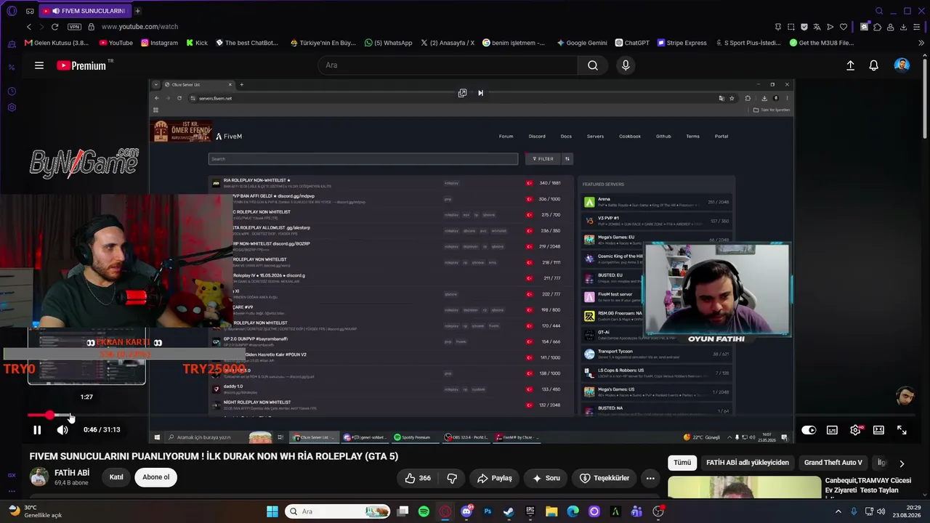
Task: Open the YouTube guide hamburger menu
Action: click(x=39, y=65)
